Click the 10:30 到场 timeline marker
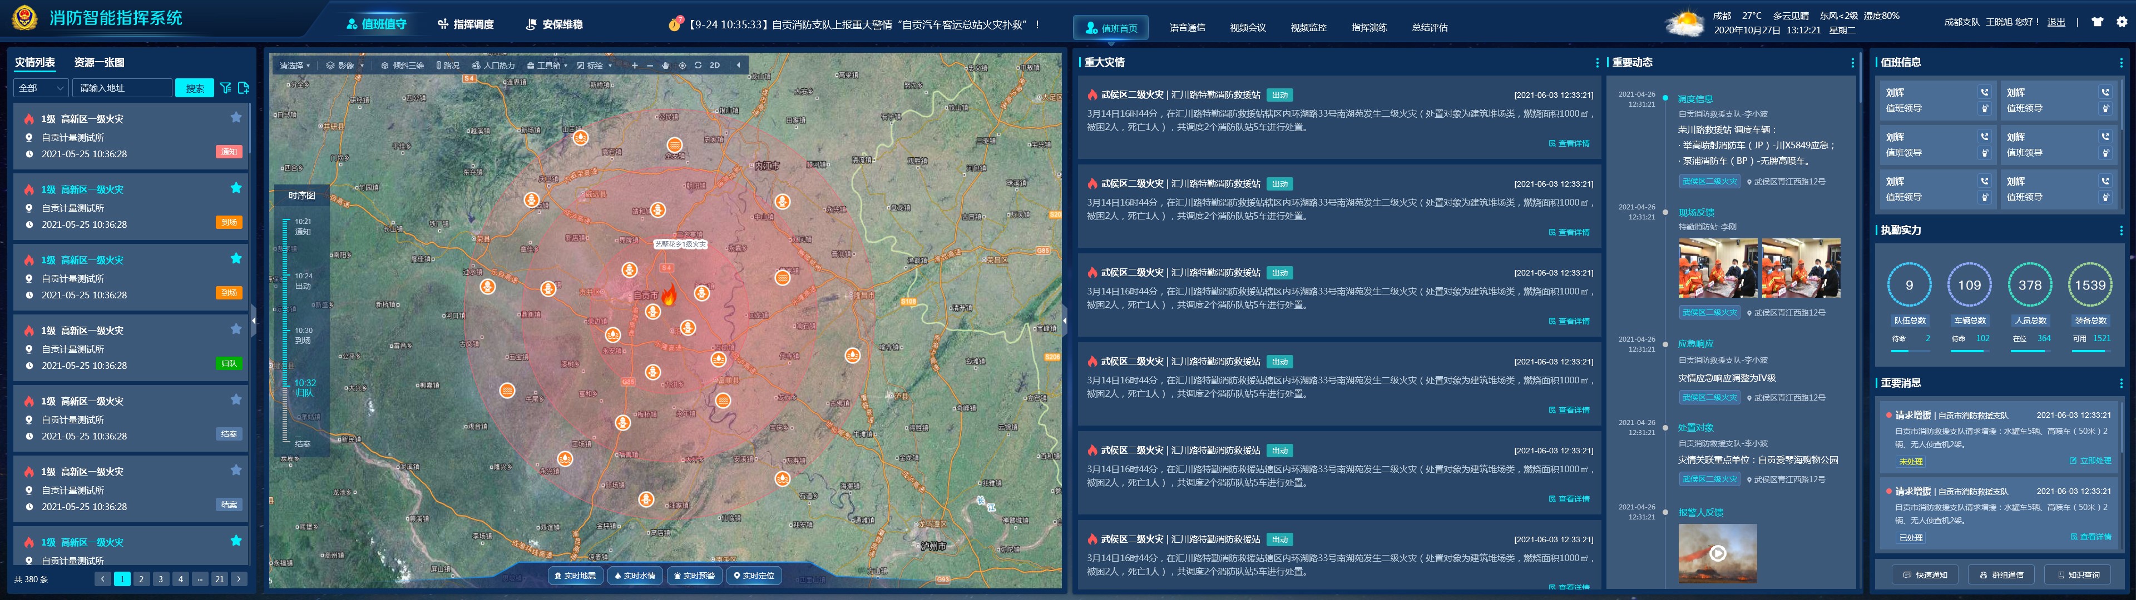This screenshot has height=600, width=2136. tap(304, 335)
